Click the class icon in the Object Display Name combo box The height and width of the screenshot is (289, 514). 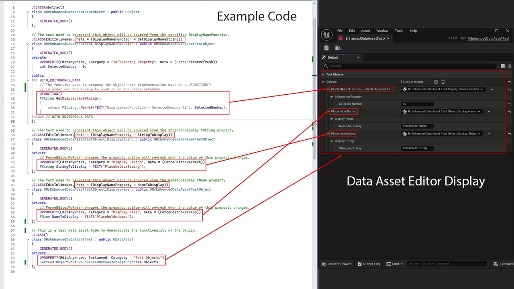404,111
